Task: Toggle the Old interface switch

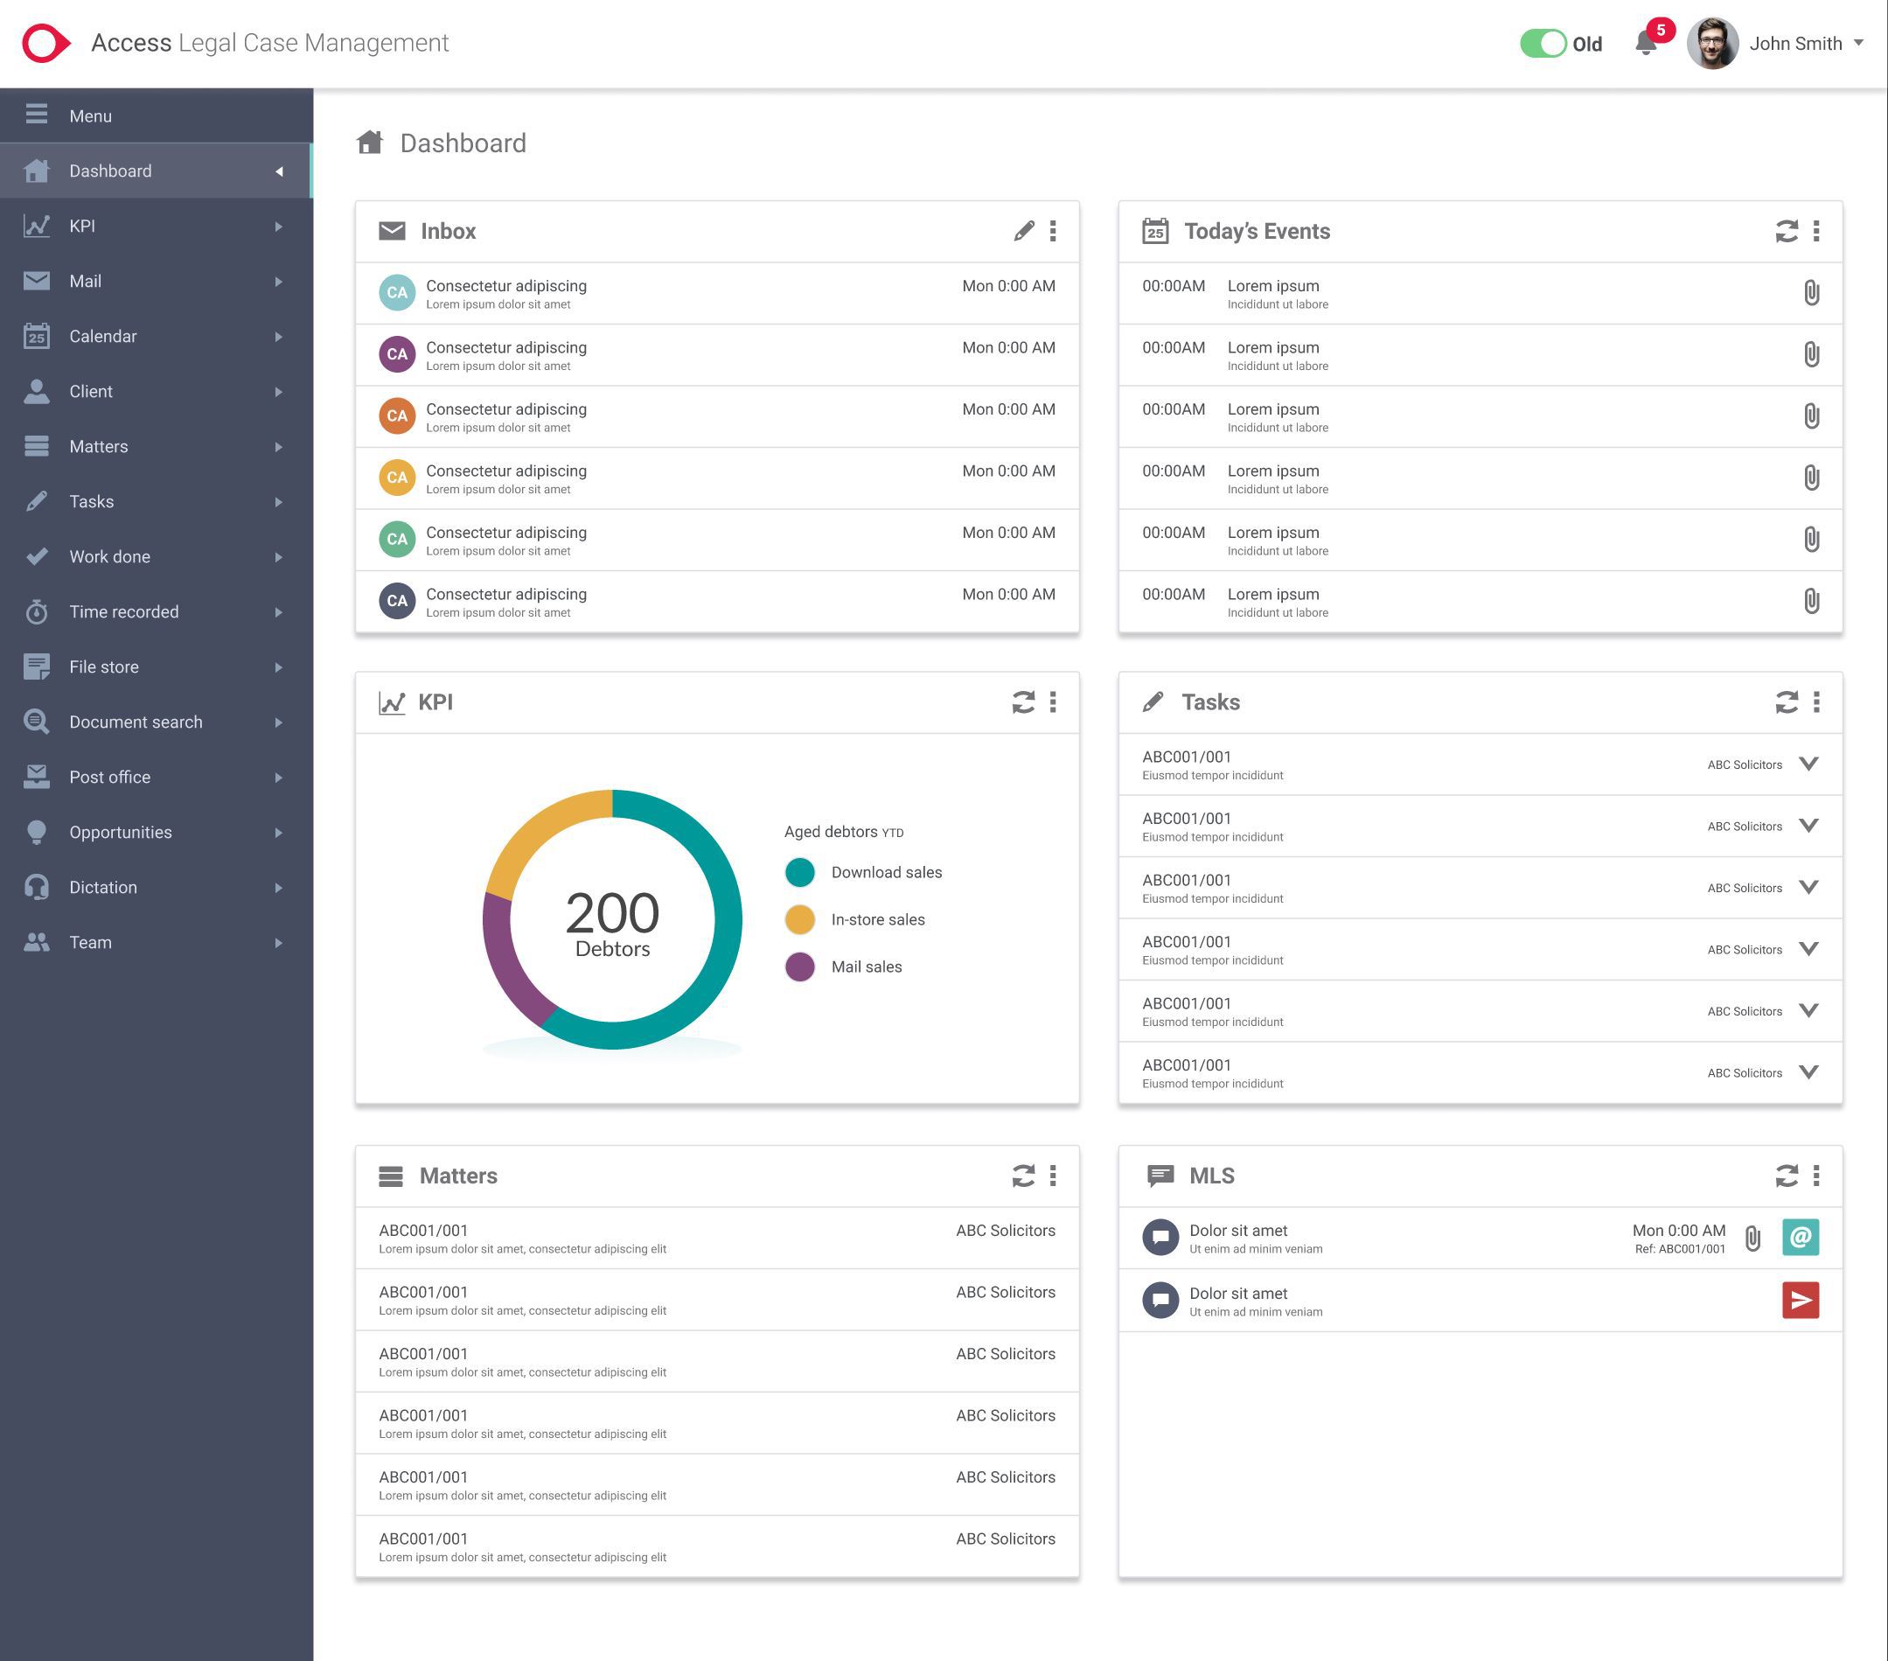Action: click(1543, 43)
